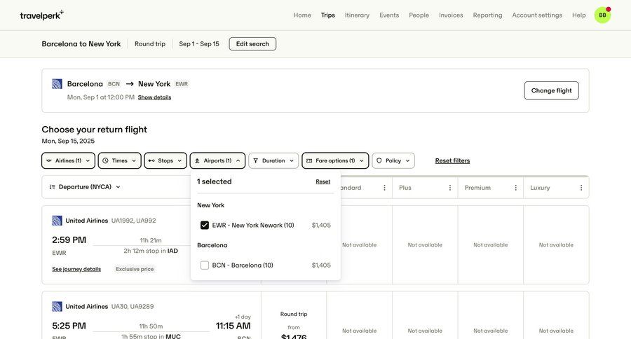631x339 pixels.
Task: Click three-dot menu in Standard column
Action: (384, 188)
